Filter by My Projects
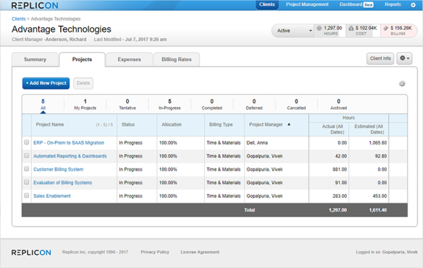The image size is (423, 268). pyautogui.click(x=85, y=104)
